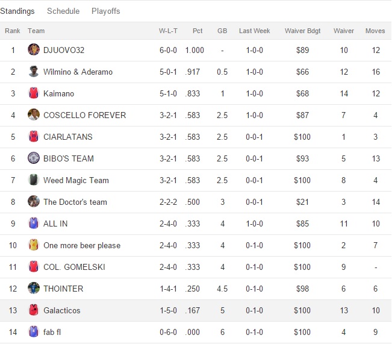
Task: Click The Doctor's team avatar icon
Action: pyautogui.click(x=34, y=202)
